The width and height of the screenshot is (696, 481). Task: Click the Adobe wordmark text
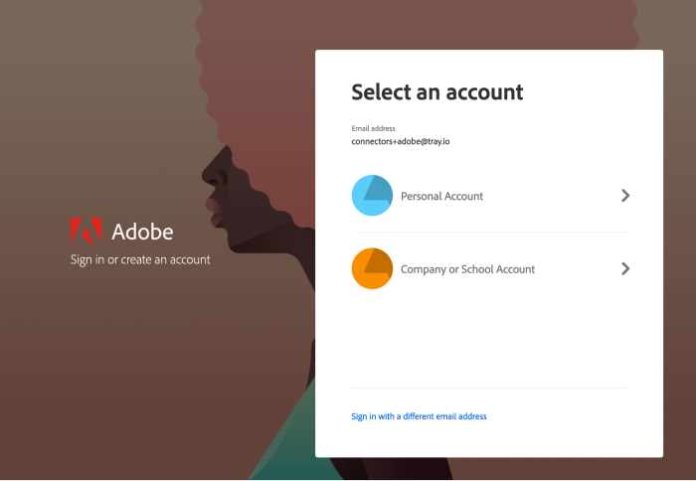(x=142, y=232)
